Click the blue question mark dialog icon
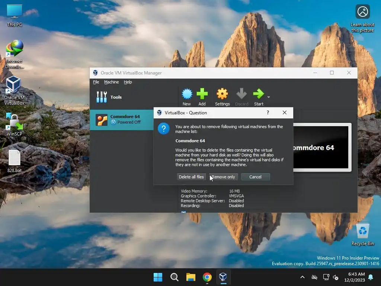This screenshot has width=381, height=286. pos(164,128)
